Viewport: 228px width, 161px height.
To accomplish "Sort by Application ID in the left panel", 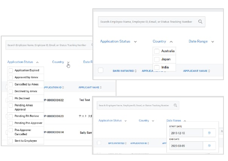I will [x=63, y=87].
